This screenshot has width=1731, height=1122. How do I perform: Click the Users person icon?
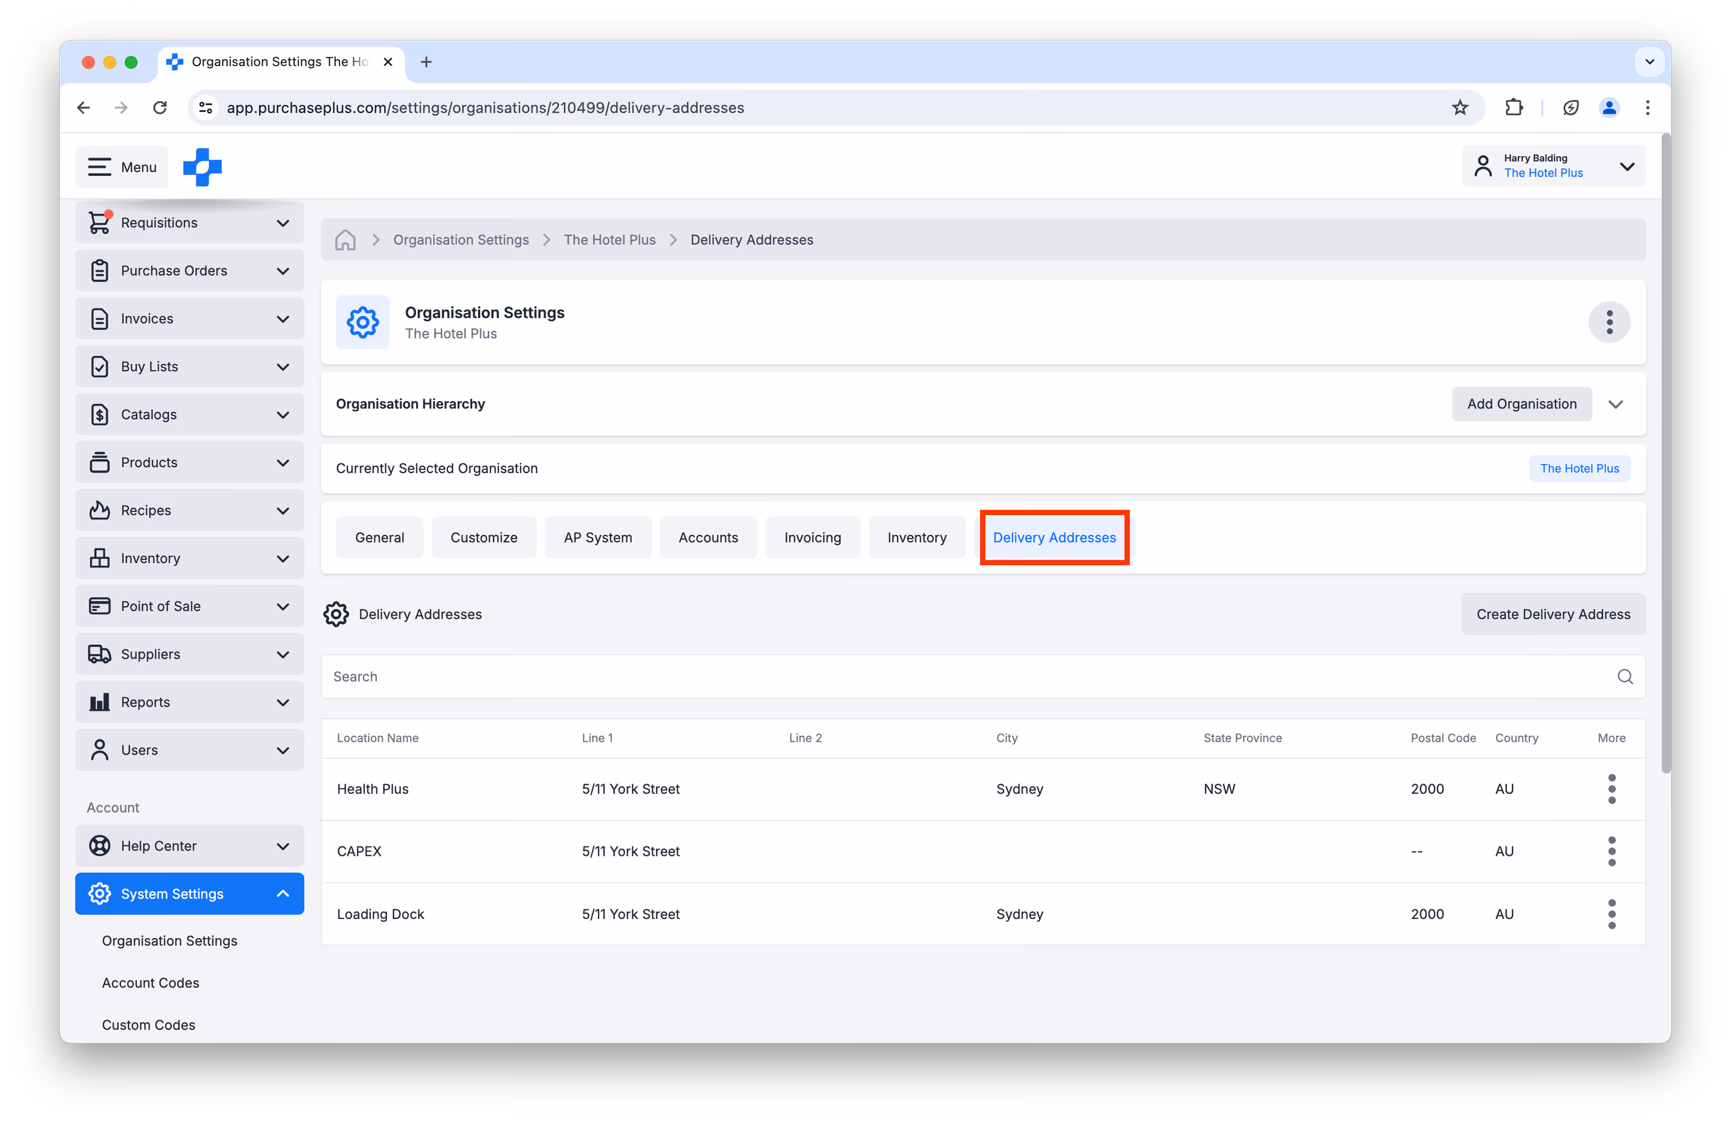(100, 751)
